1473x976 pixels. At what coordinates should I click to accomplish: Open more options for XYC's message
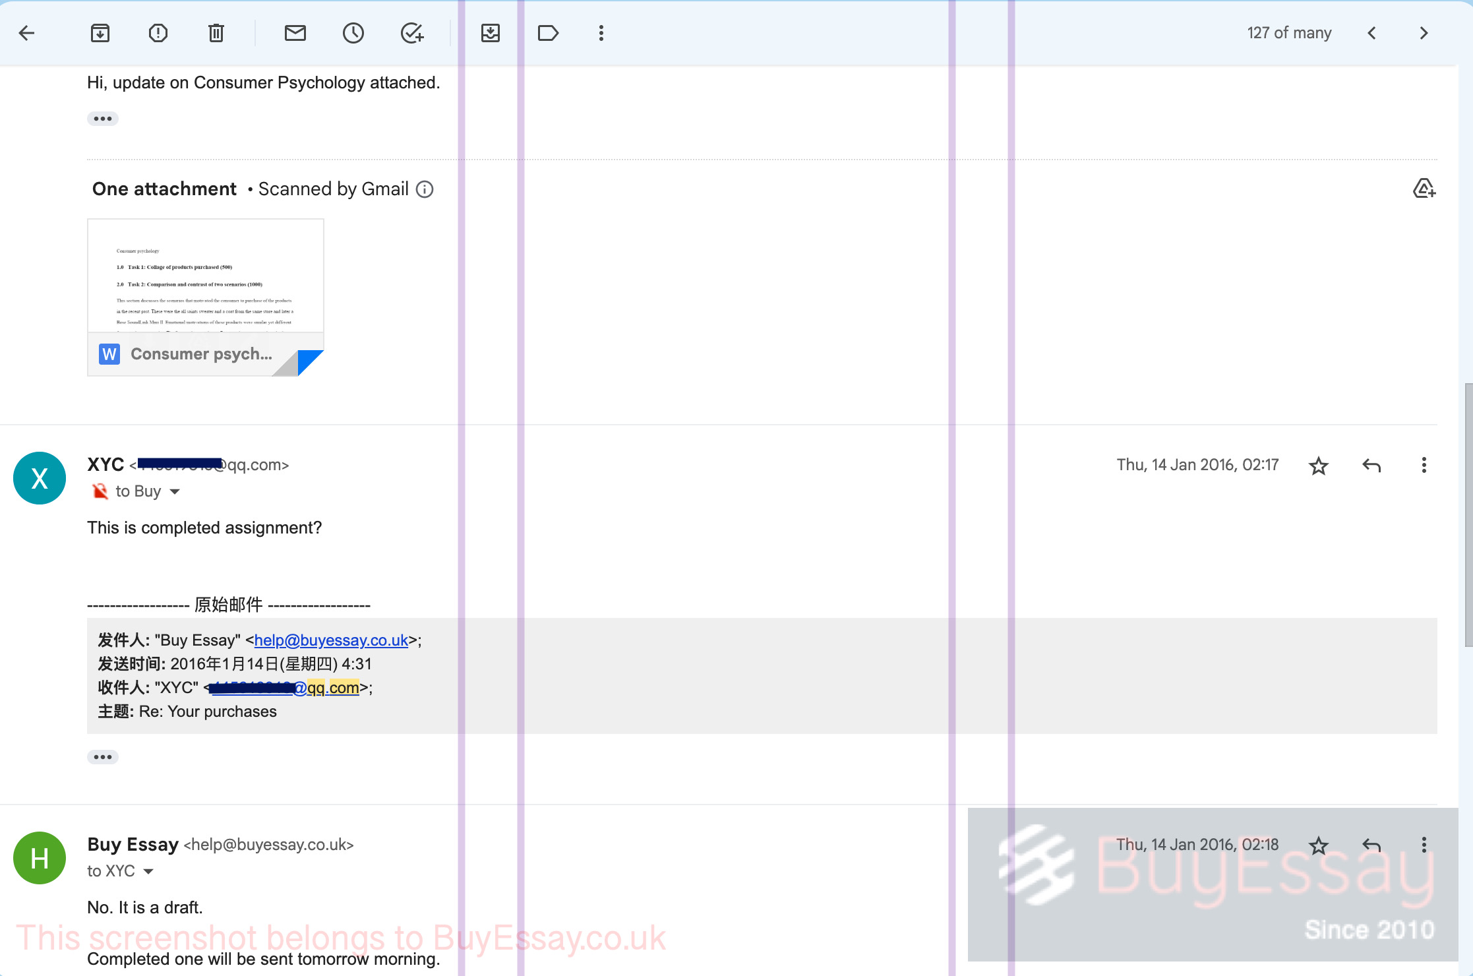click(x=1424, y=466)
